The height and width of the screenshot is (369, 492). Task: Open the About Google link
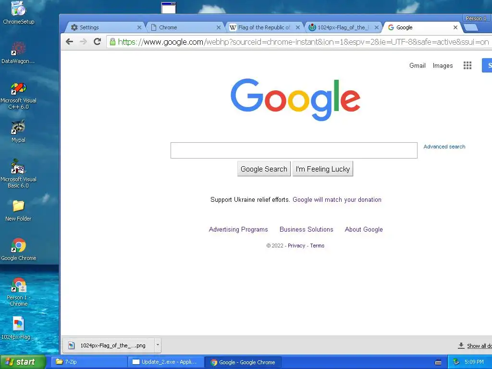(364, 229)
